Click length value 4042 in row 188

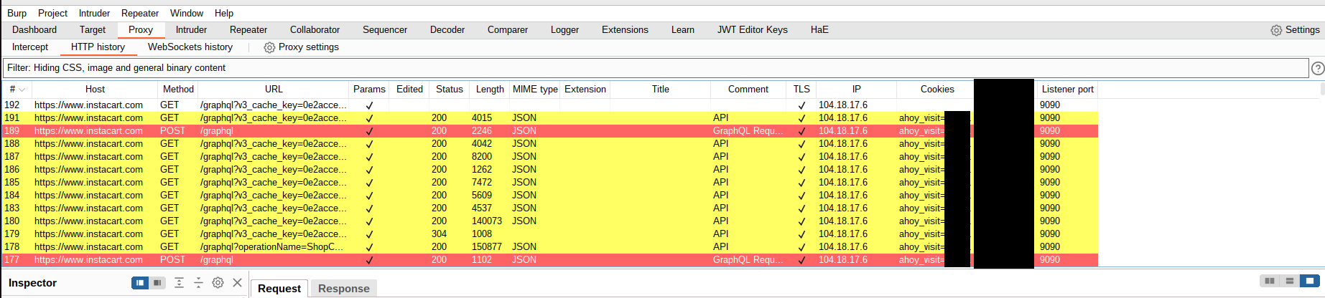[x=482, y=143]
